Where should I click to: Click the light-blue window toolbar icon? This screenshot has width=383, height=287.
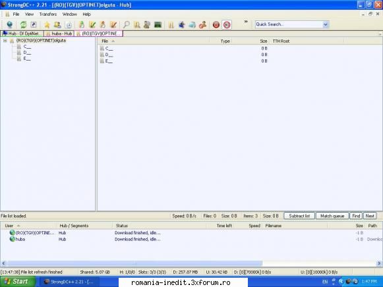pyautogui.click(x=192, y=24)
